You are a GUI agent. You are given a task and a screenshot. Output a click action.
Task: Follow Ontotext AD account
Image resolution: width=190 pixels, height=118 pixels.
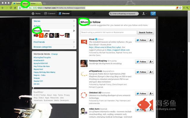tap(141, 94)
